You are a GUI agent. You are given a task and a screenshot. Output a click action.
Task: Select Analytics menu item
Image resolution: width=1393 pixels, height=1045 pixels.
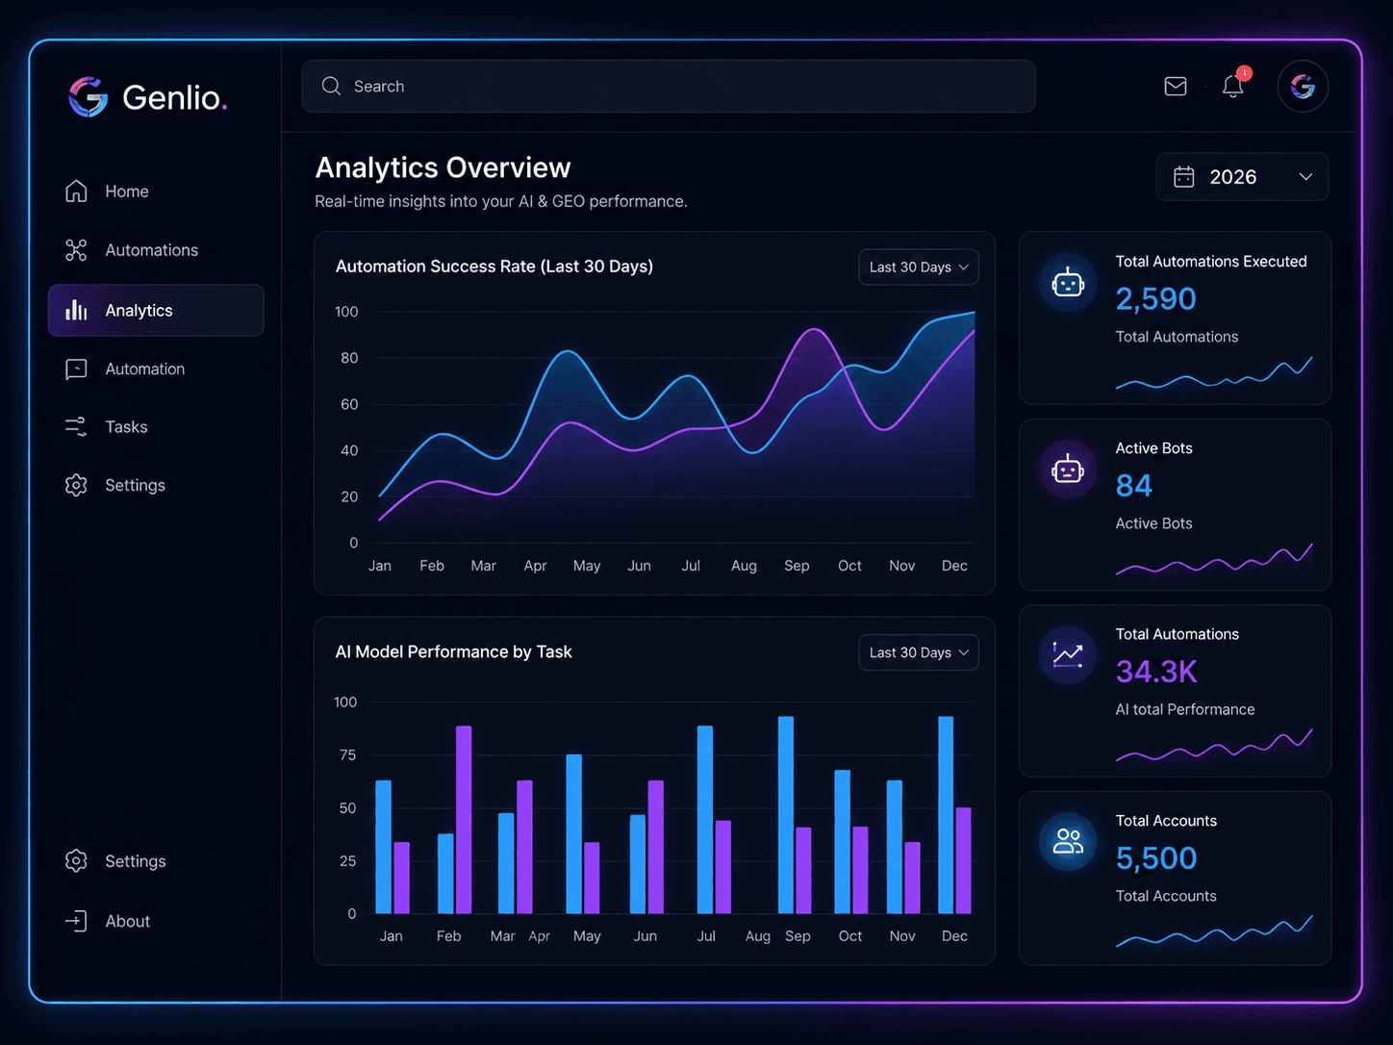pos(156,310)
